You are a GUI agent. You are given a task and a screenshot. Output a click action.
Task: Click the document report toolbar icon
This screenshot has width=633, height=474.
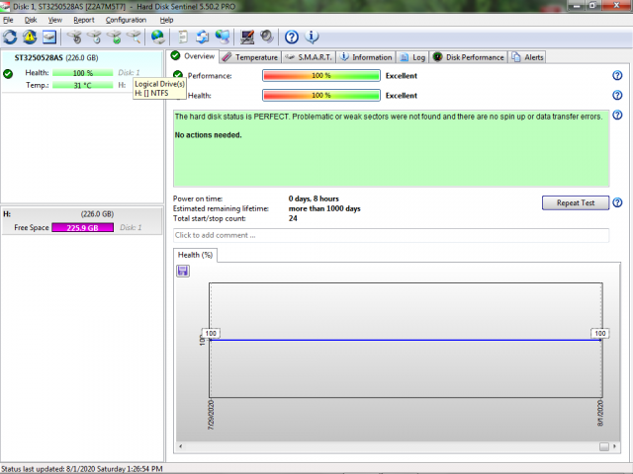click(182, 38)
